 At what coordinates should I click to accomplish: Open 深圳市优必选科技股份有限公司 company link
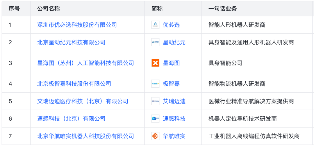[77, 25]
